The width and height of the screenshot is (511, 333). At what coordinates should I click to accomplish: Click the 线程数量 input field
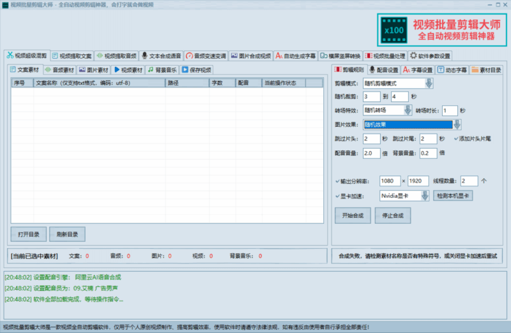tap(469, 181)
